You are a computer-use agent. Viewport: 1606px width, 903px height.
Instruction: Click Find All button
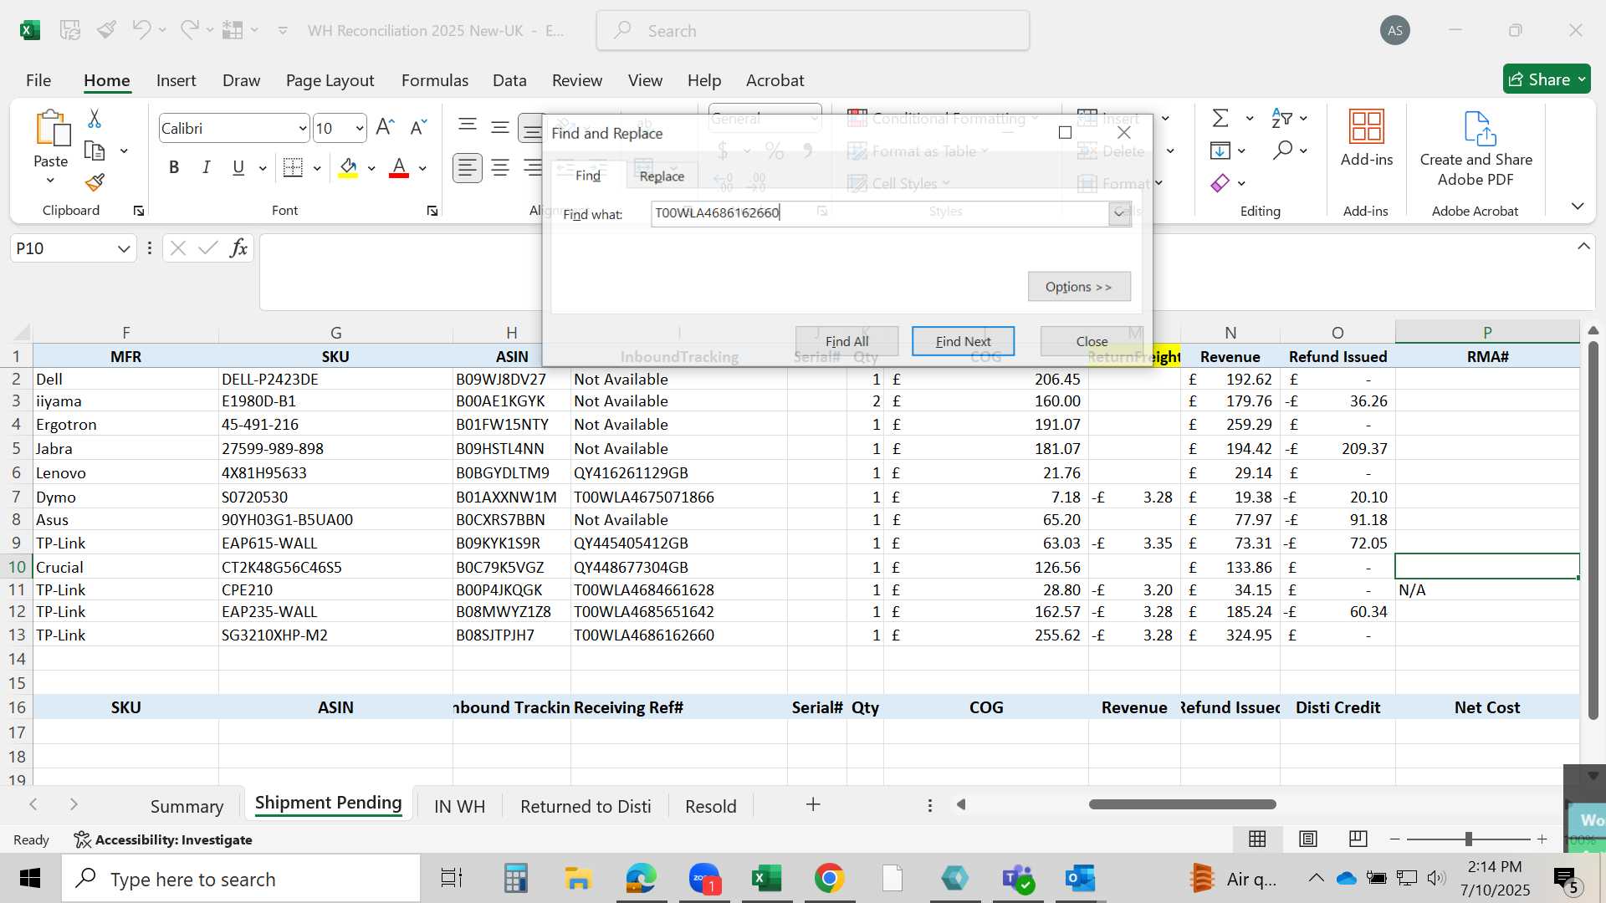(x=846, y=341)
